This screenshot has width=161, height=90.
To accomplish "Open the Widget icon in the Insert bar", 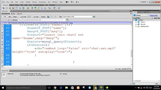I will (x=32, y=8).
